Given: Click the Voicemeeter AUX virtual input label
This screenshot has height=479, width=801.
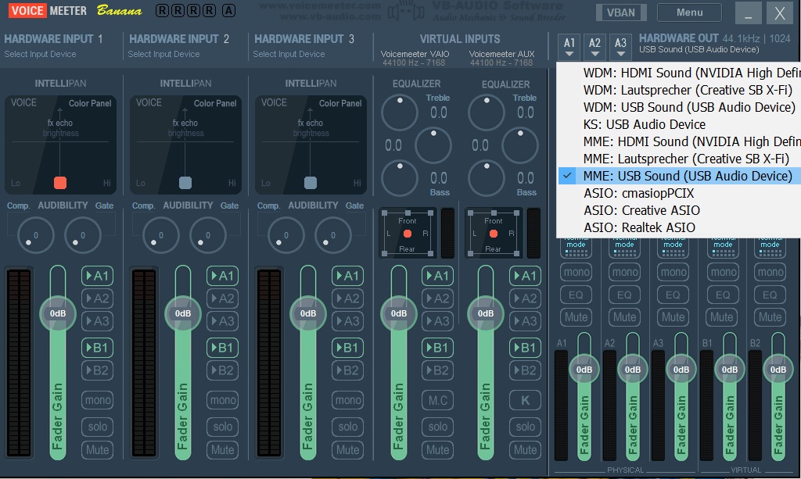Looking at the screenshot, I should coord(501,54).
